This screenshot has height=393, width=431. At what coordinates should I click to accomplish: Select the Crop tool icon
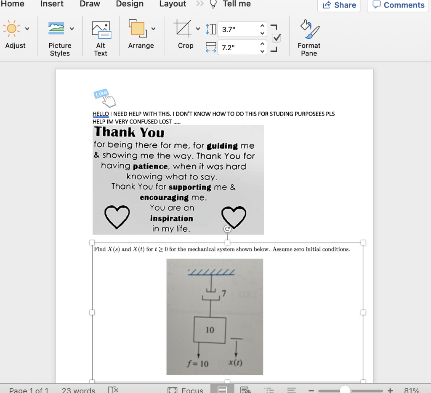click(183, 29)
